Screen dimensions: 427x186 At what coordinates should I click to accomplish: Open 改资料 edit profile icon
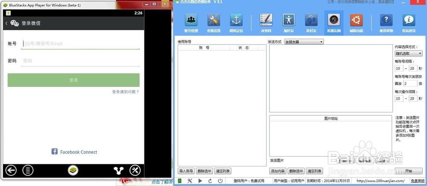tap(266, 23)
